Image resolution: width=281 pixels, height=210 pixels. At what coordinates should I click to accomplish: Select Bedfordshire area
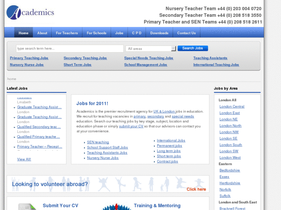pos(230,170)
